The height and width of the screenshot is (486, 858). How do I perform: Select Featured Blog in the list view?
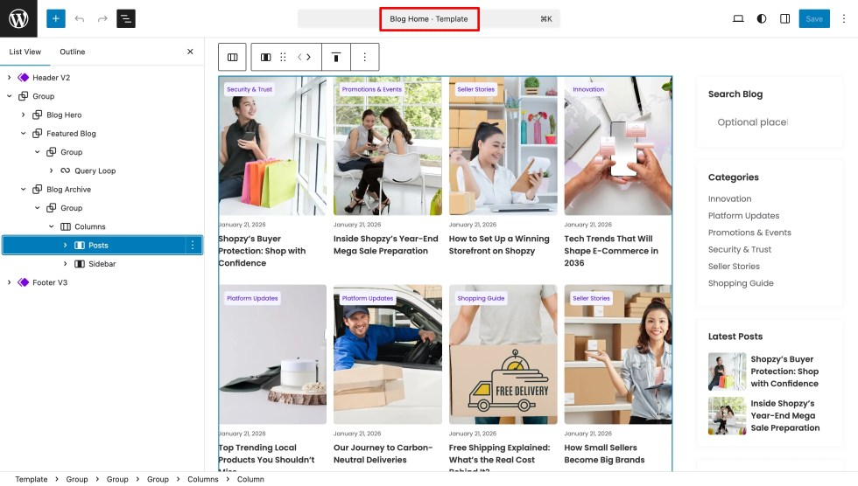pos(71,133)
